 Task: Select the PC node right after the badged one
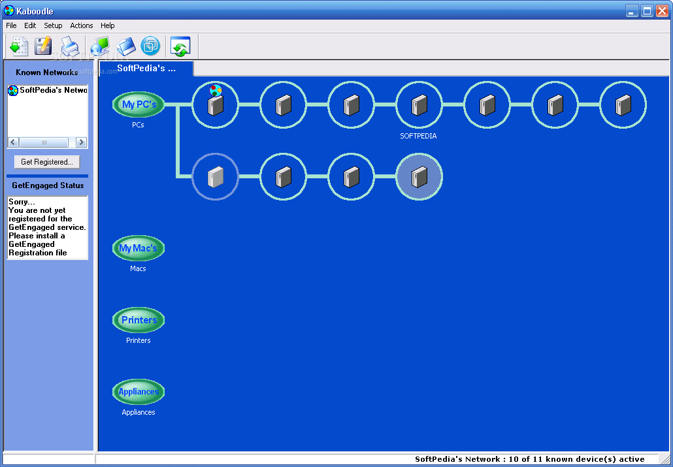point(284,105)
